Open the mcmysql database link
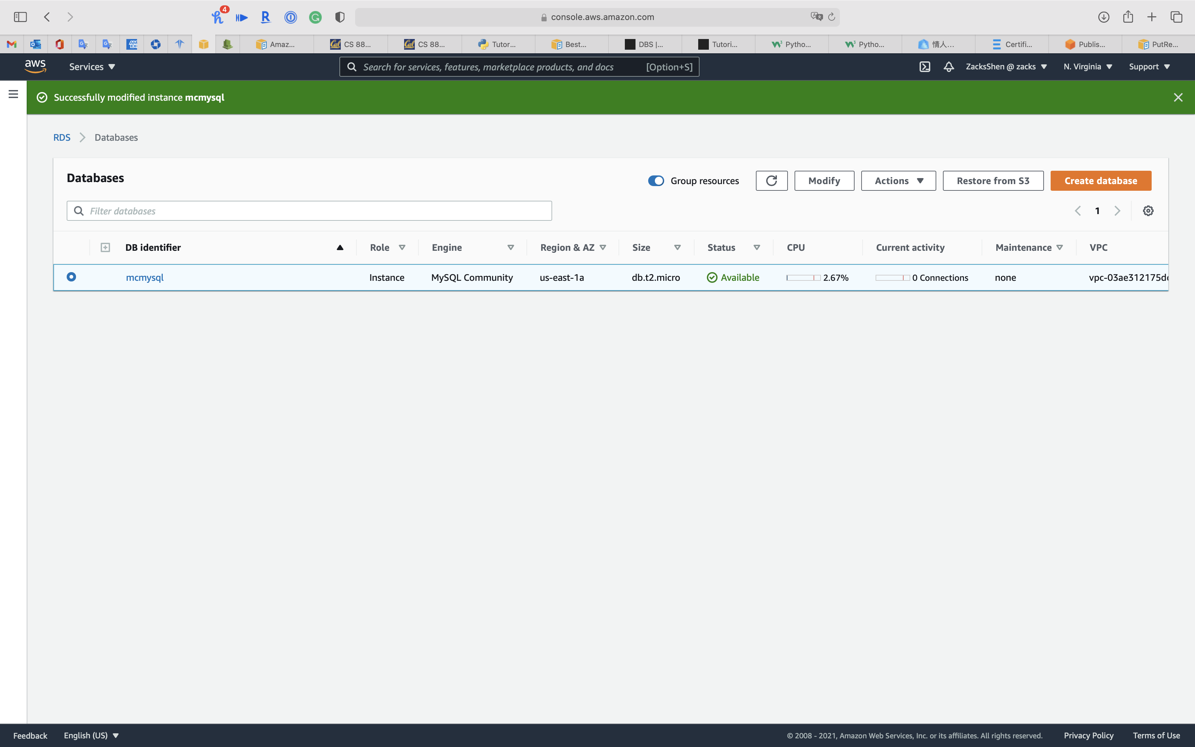The width and height of the screenshot is (1195, 747). 144,278
